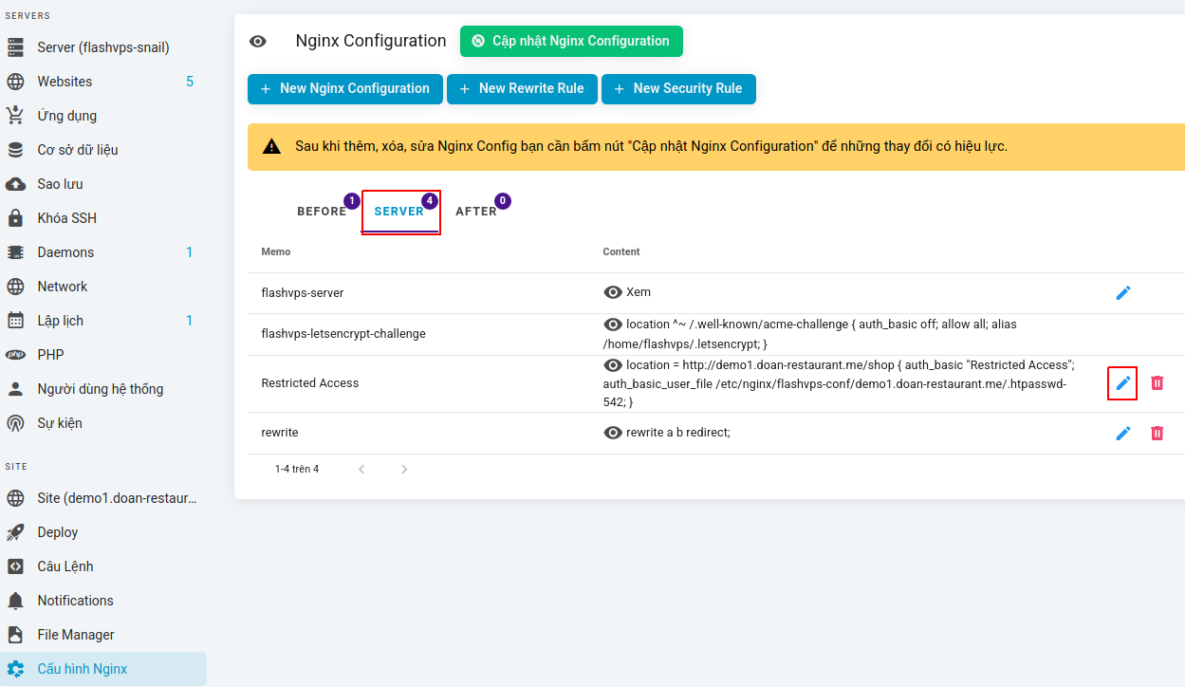
Task: Go to previous page of table
Action: pos(361,469)
